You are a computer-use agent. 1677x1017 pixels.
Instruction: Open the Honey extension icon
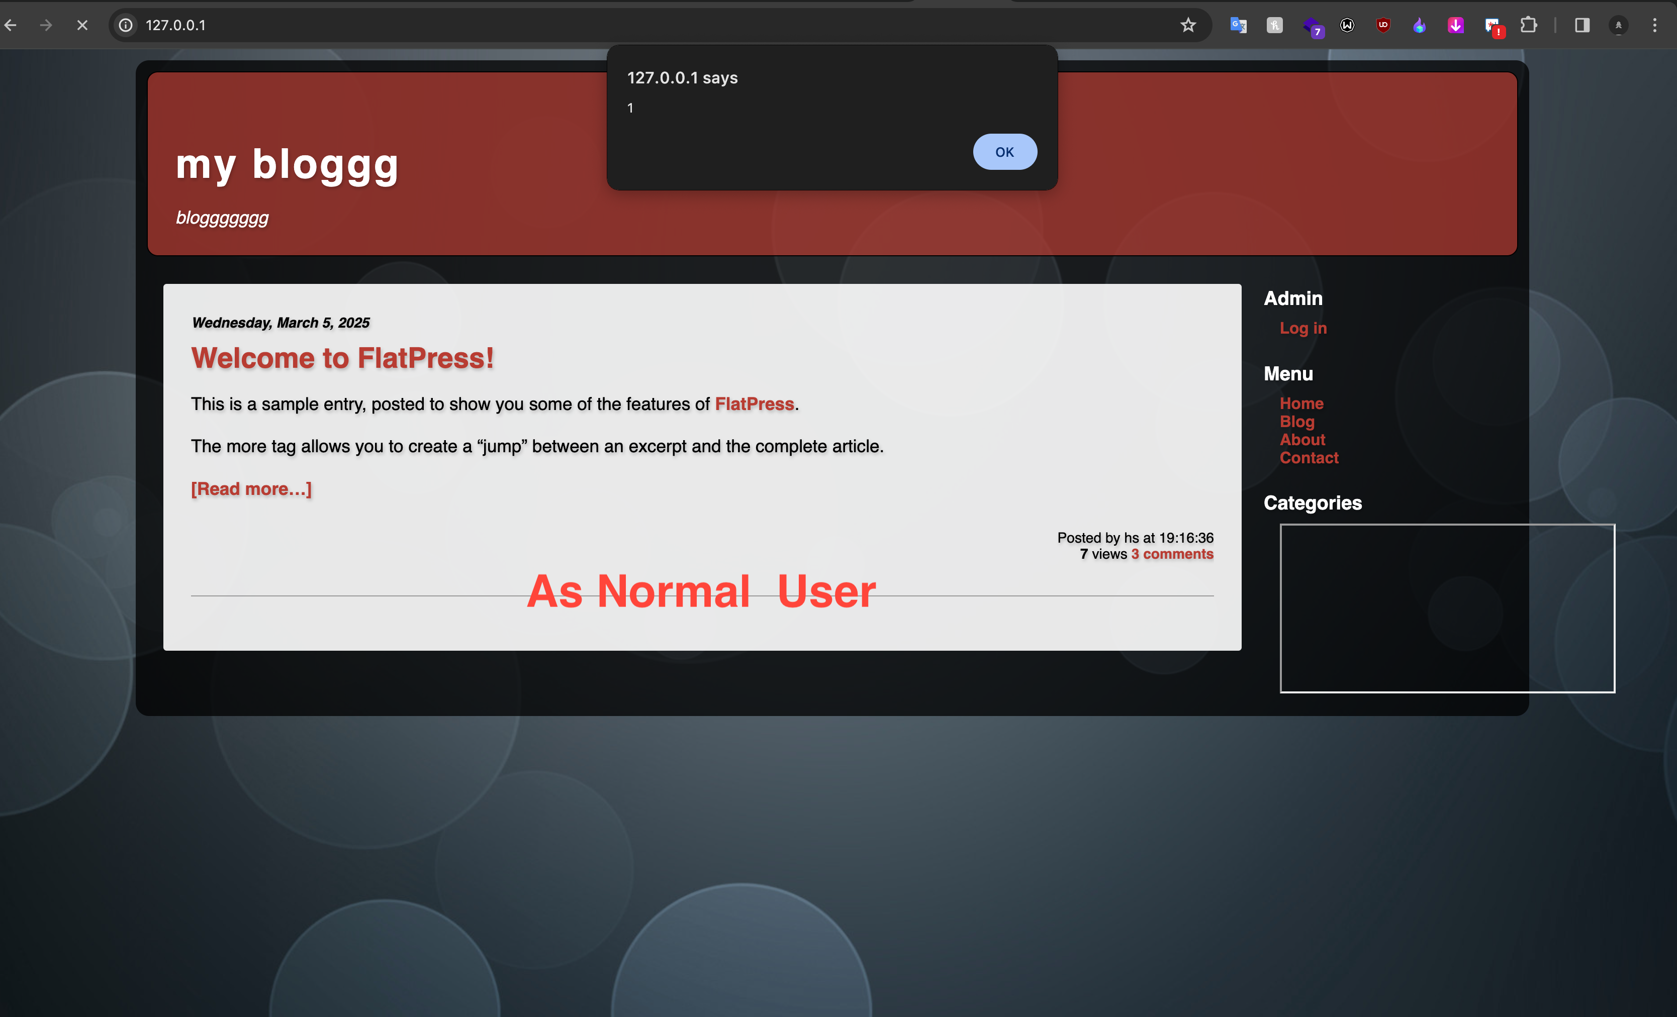[1274, 25]
